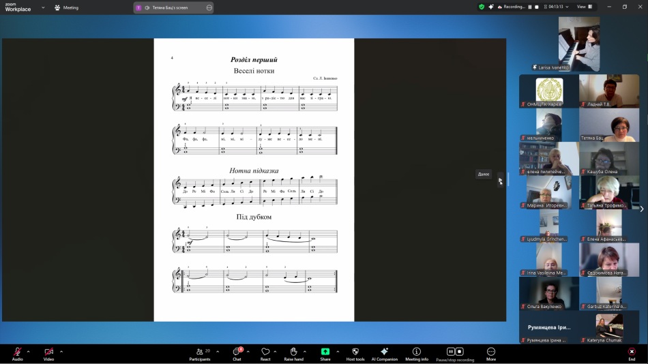Expand video options arrow next to Video

click(x=61, y=352)
